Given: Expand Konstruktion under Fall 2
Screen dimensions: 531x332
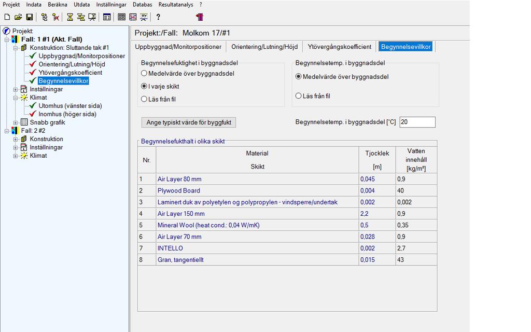Looking at the screenshot, I should tap(16, 139).
